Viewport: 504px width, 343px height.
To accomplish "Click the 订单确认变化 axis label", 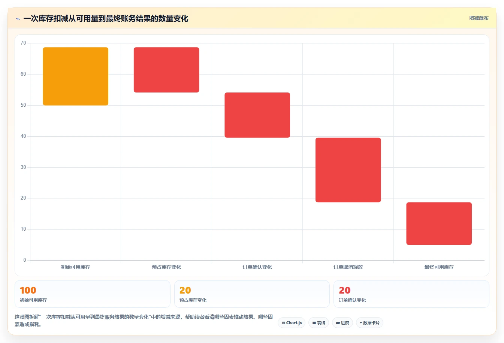I will 257,267.
